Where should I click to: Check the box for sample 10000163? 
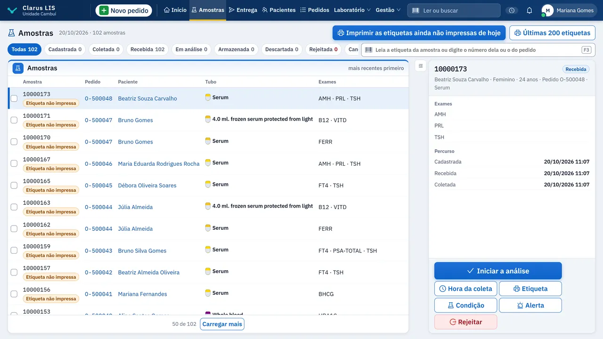pos(14,207)
